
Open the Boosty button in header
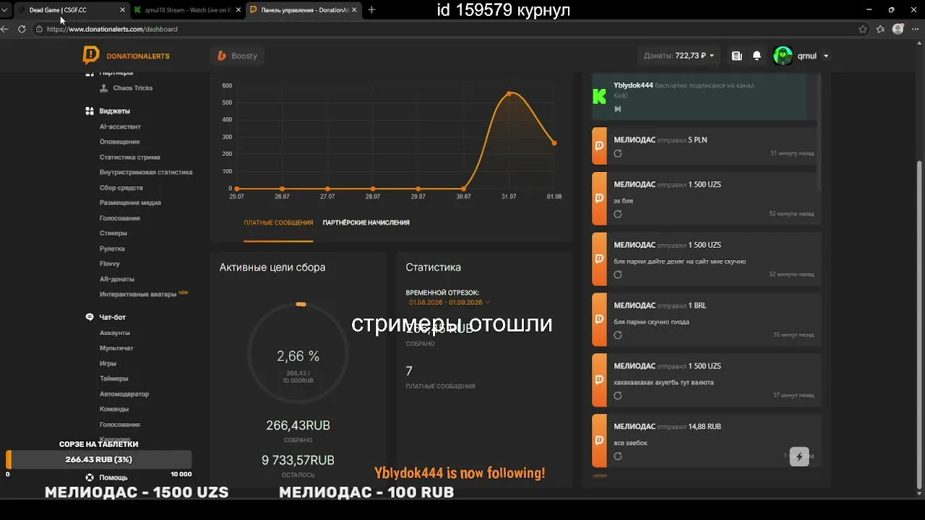tap(238, 56)
